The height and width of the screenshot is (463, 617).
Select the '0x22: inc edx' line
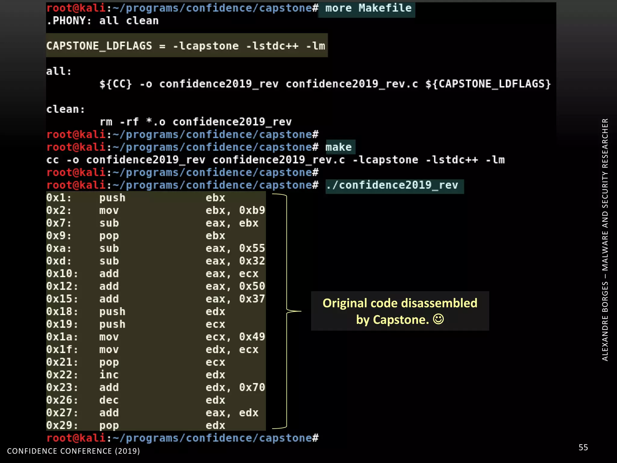click(x=136, y=375)
